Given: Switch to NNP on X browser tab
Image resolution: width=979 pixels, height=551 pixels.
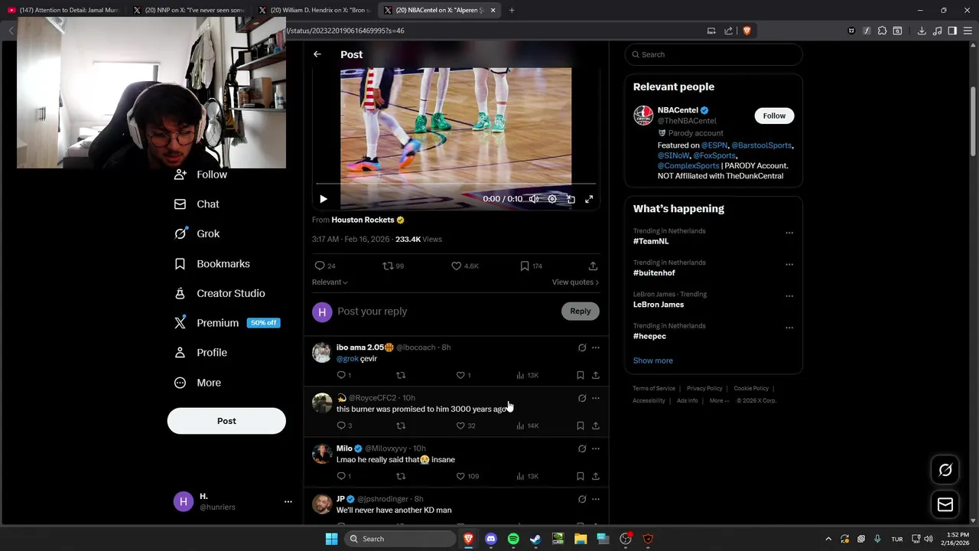Looking at the screenshot, I should click(188, 10).
